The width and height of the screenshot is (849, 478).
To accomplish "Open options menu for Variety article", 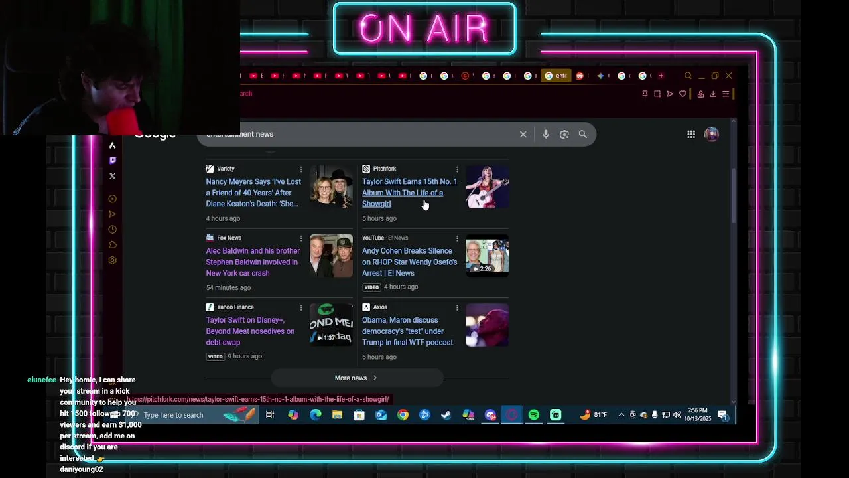I will (300, 169).
